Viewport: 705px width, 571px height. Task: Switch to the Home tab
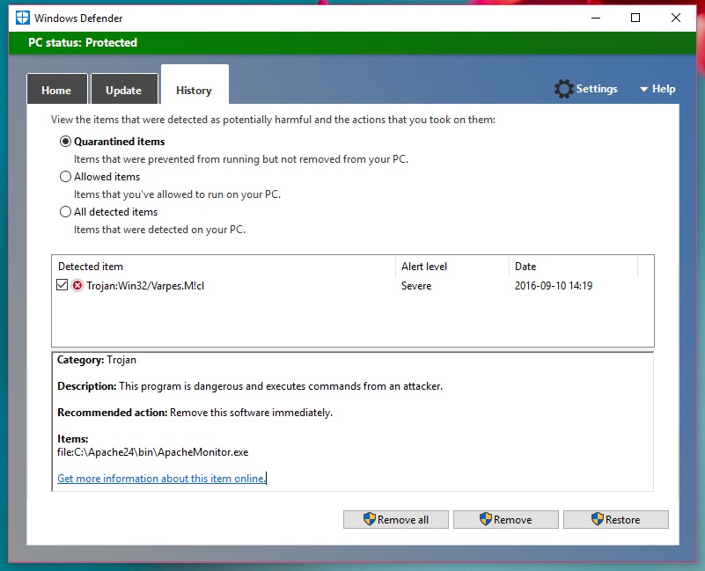tap(56, 89)
